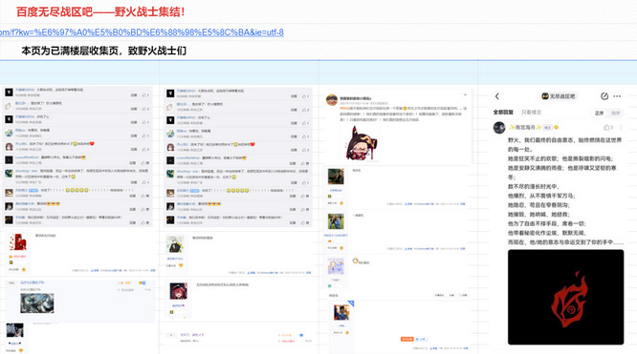Image resolution: width=637 pixels, height=354 pixels.
Task: Click the red-hat character avatar in the middle column
Action: click(178, 292)
